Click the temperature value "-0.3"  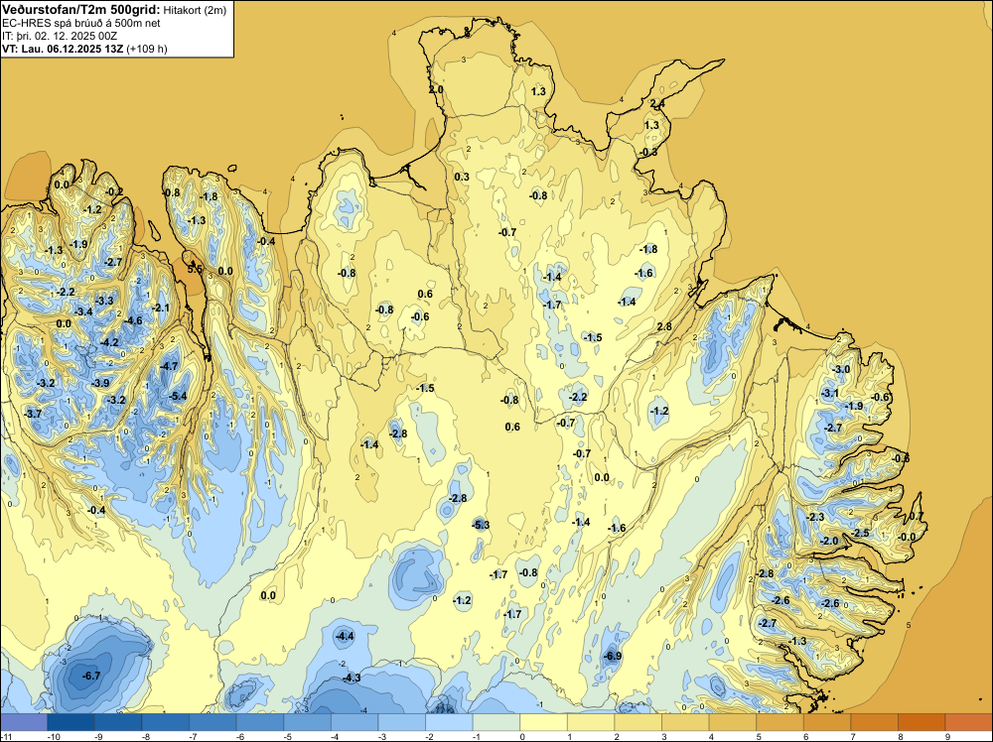[648, 152]
